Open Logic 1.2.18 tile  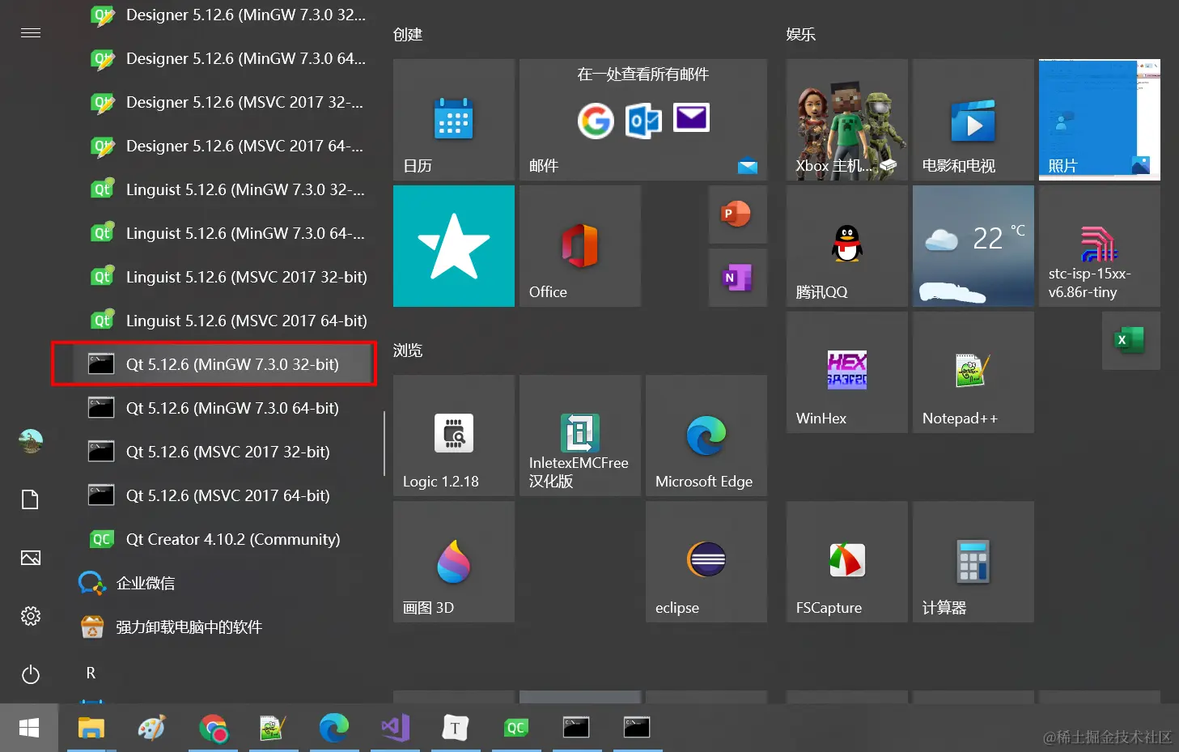tap(454, 435)
